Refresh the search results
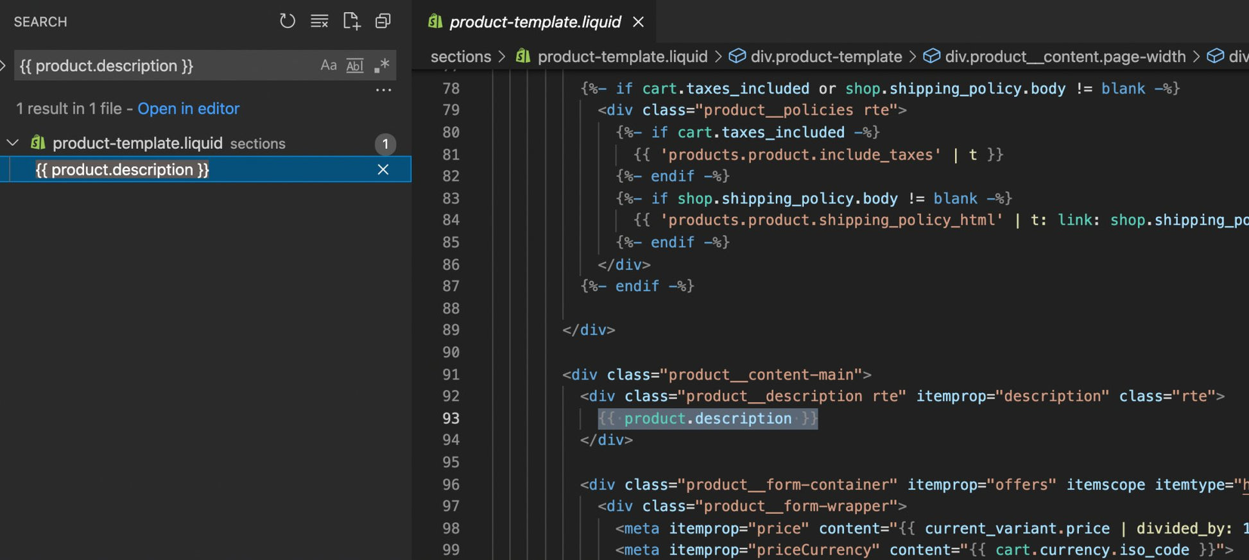This screenshot has width=1249, height=560. coord(287,21)
